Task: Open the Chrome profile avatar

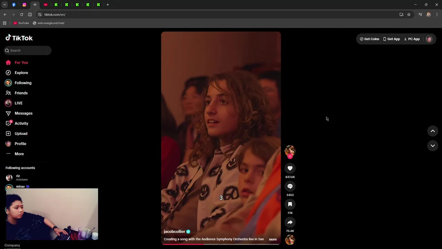Action: (x=429, y=15)
